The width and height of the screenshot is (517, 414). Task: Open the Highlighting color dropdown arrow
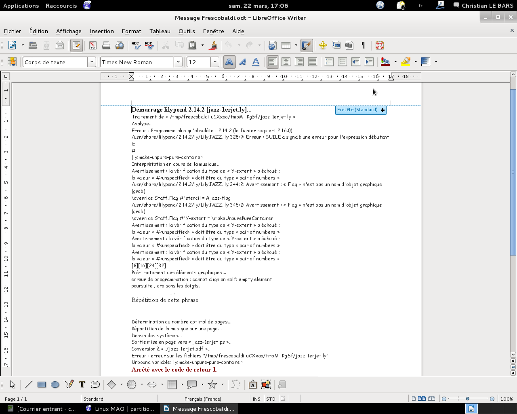pyautogui.click(x=416, y=62)
